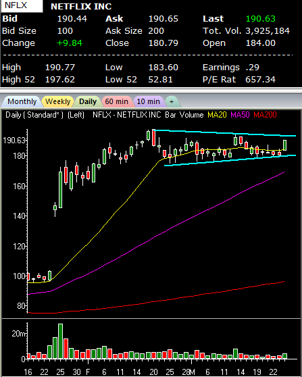Click the Change value +9.84

[70, 43]
